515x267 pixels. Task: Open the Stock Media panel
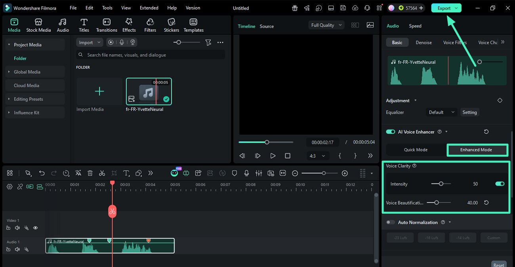[38, 25]
